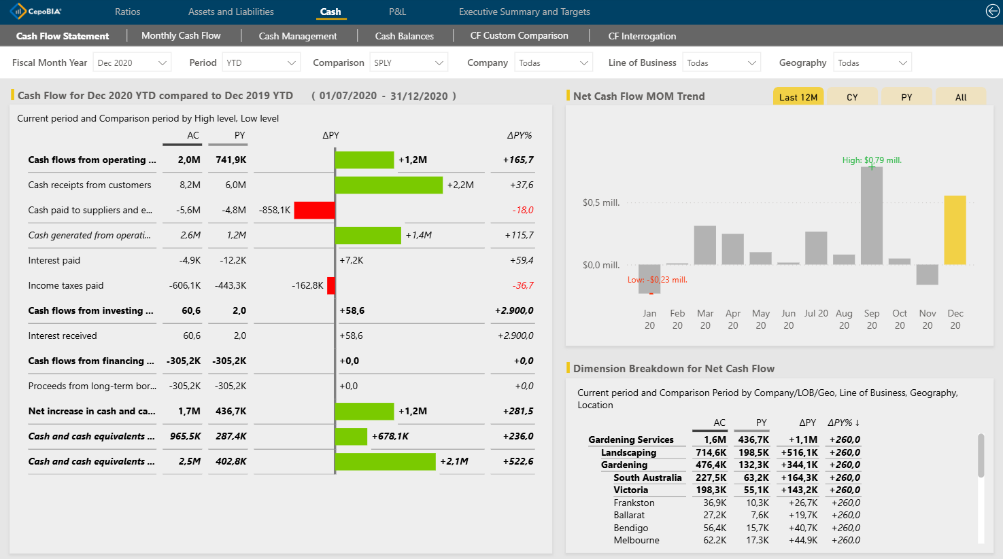This screenshot has height=559, width=1003.
Task: Open the Company filter dropdown
Action: (554, 62)
